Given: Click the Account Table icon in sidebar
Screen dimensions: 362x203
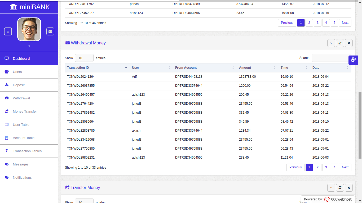Looking at the screenshot, I should pos(7,138).
